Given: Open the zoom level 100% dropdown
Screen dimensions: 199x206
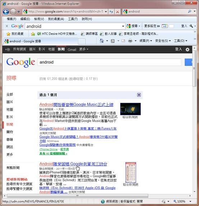Looking at the screenshot, I should tap(190, 201).
